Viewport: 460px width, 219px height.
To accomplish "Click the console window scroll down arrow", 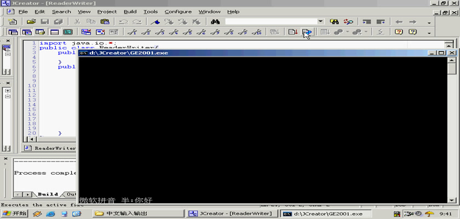I will coord(452,200).
